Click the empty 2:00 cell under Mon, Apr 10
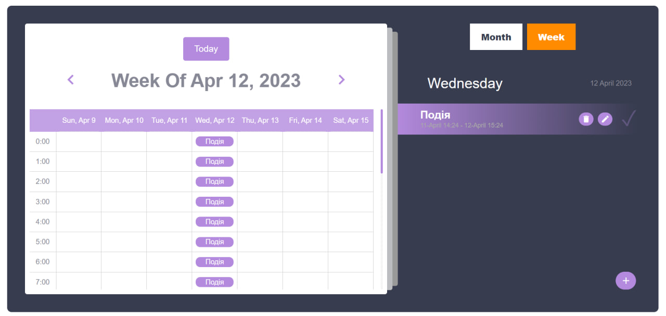Image resolution: width=666 pixels, height=316 pixels. 124,181
